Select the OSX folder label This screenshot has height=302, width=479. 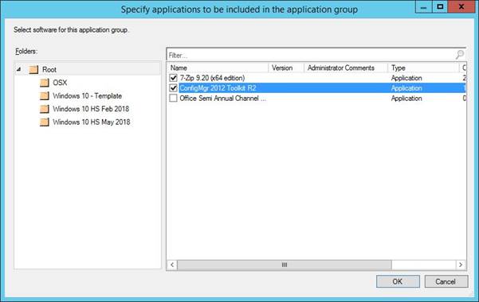tap(60, 83)
